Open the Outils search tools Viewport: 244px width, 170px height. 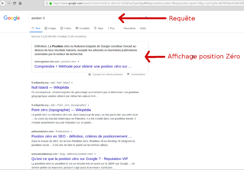click(x=143, y=28)
